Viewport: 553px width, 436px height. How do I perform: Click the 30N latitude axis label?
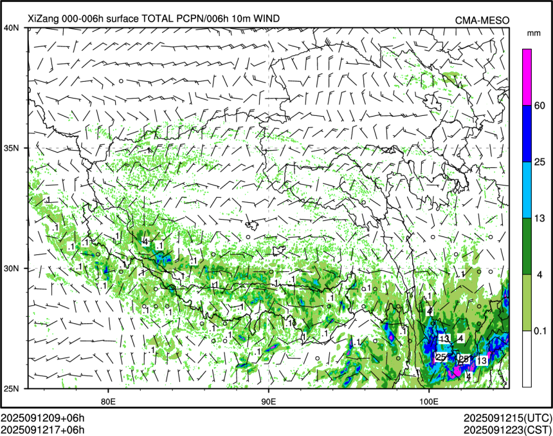[11, 269]
